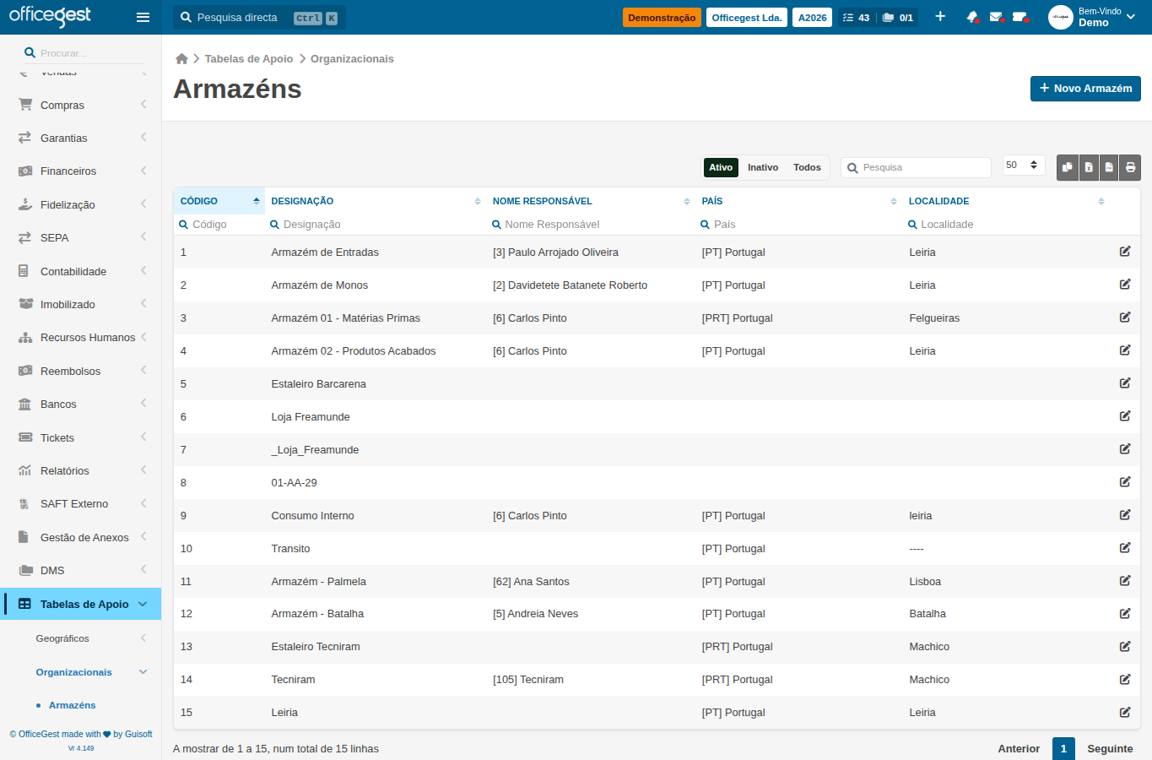Focus the sidebar Procurar search field
1152x760 pixels.
(x=84, y=52)
